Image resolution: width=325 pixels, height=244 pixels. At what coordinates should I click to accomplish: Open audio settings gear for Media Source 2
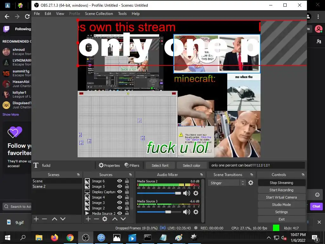click(196, 193)
